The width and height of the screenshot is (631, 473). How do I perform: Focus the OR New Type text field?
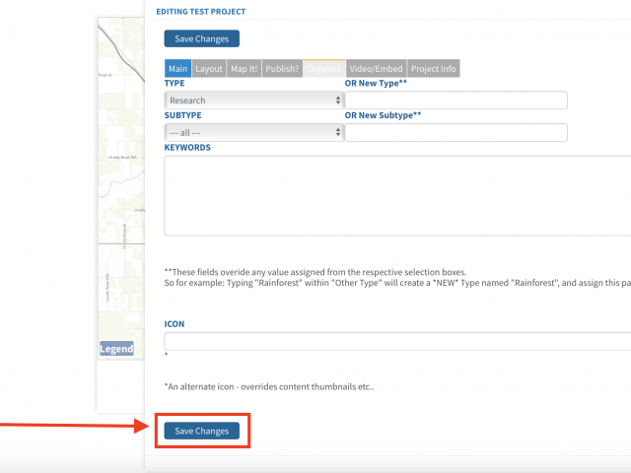click(456, 101)
